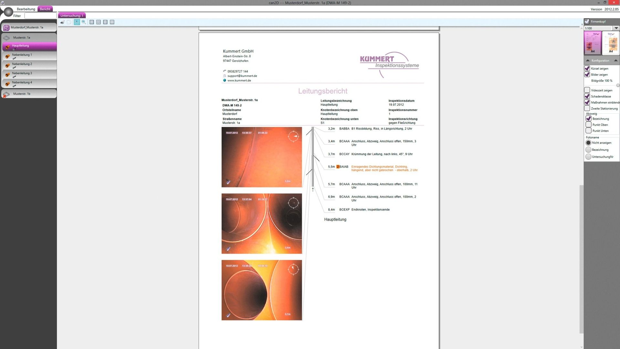
Task: Select Nebenleitung 3 in the list
Action: pyautogui.click(x=22, y=73)
